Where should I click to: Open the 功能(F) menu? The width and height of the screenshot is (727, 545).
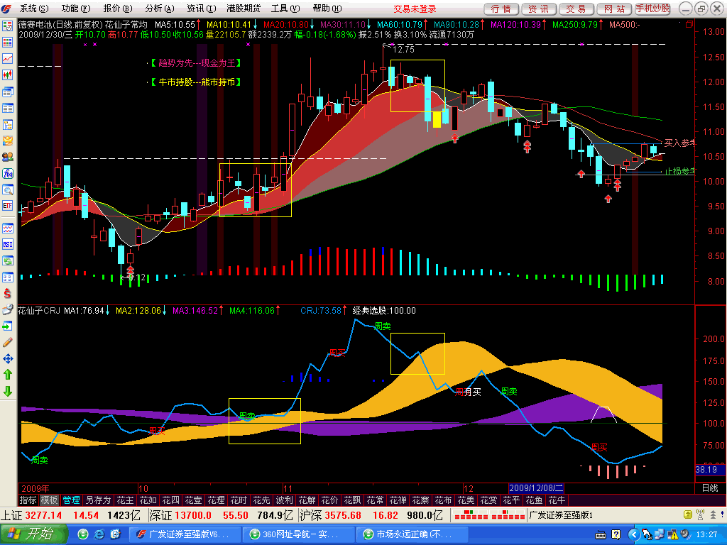(75, 9)
